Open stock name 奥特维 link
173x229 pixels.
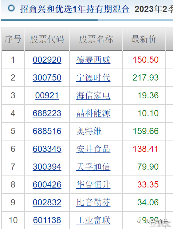point(89,131)
